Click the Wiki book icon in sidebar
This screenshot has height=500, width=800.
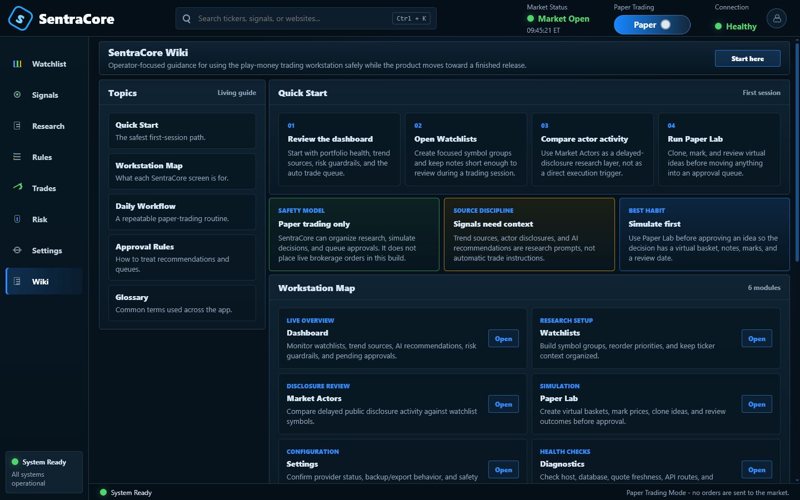pos(17,282)
